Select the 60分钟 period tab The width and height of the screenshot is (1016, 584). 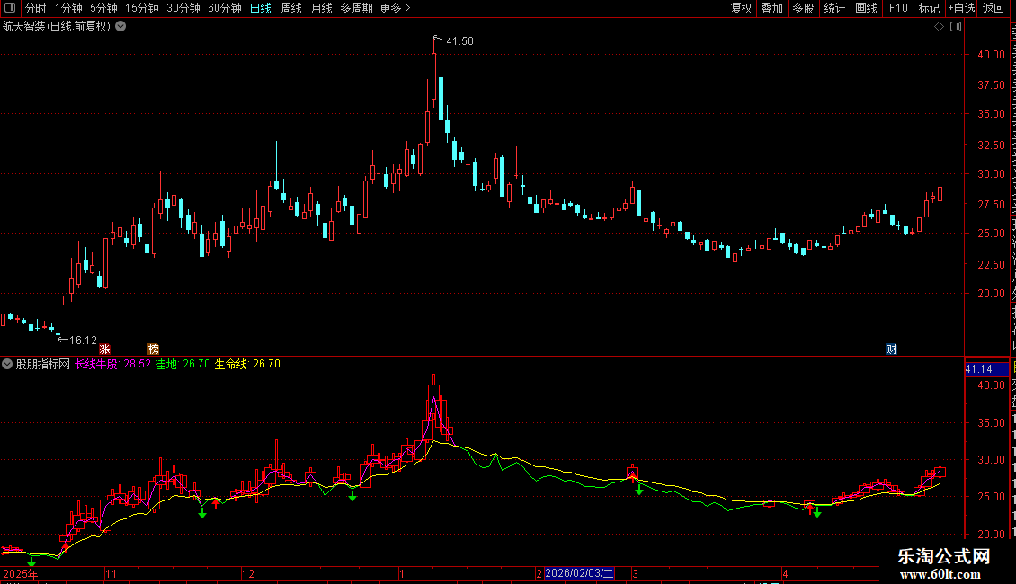point(225,8)
